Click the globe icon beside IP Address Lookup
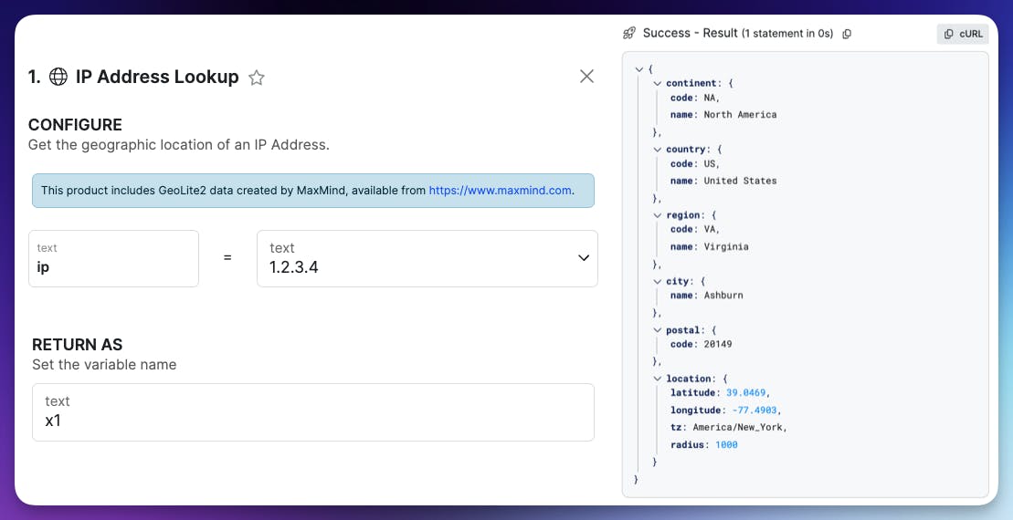 pyautogui.click(x=58, y=78)
